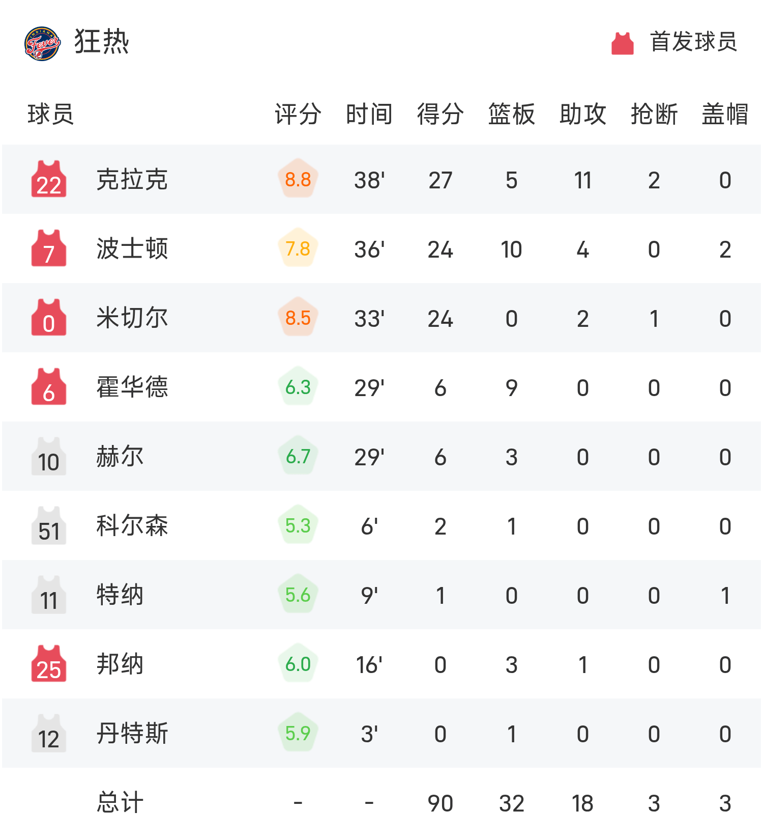Click the 7.8 yellow rating badge
The height and width of the screenshot is (839, 763).
point(298,248)
